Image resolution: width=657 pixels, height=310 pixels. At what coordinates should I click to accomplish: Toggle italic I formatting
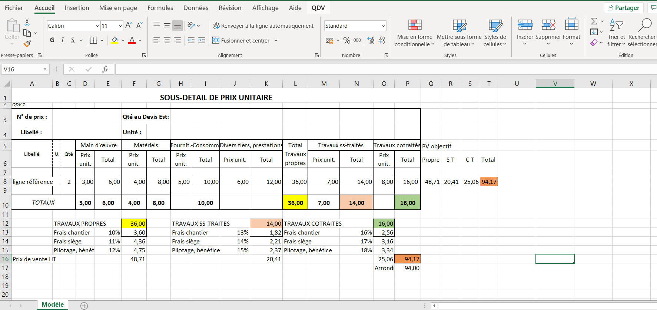62,40
